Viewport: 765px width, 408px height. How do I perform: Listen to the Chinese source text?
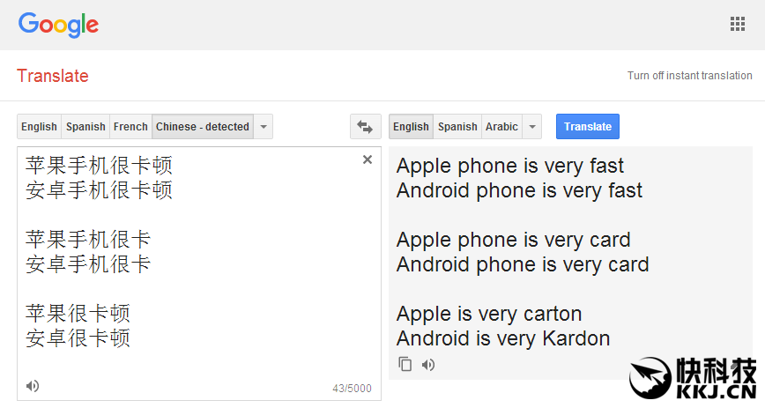point(33,386)
